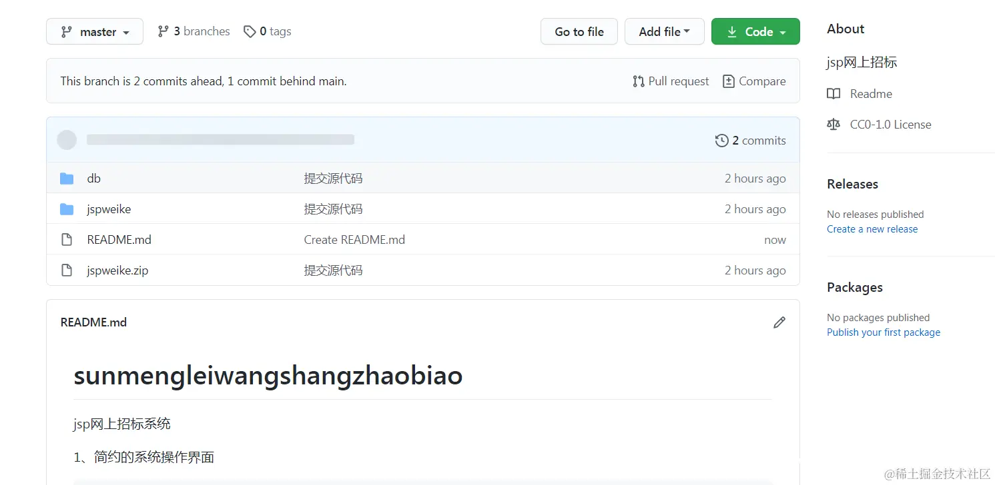Click the '2 hours ago' timestamp for db
This screenshot has width=995, height=485.
[x=755, y=179]
